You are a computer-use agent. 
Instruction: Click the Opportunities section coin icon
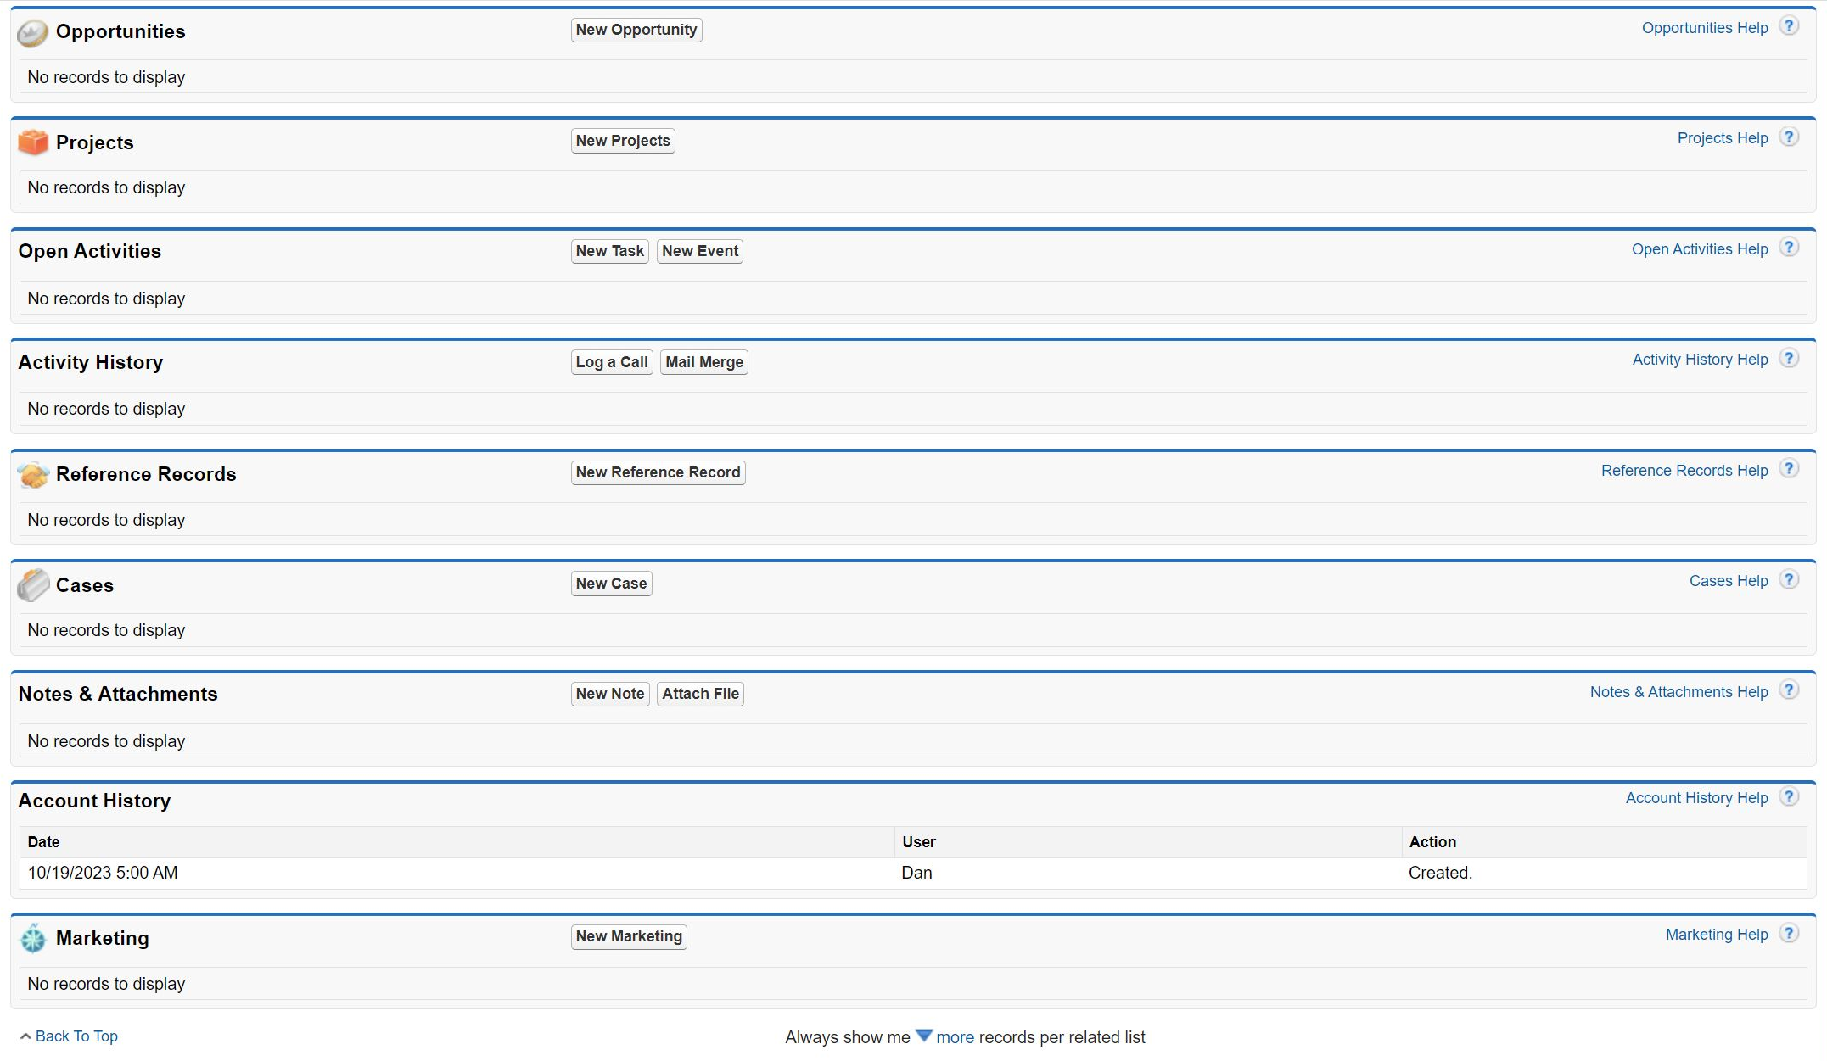pos(32,33)
